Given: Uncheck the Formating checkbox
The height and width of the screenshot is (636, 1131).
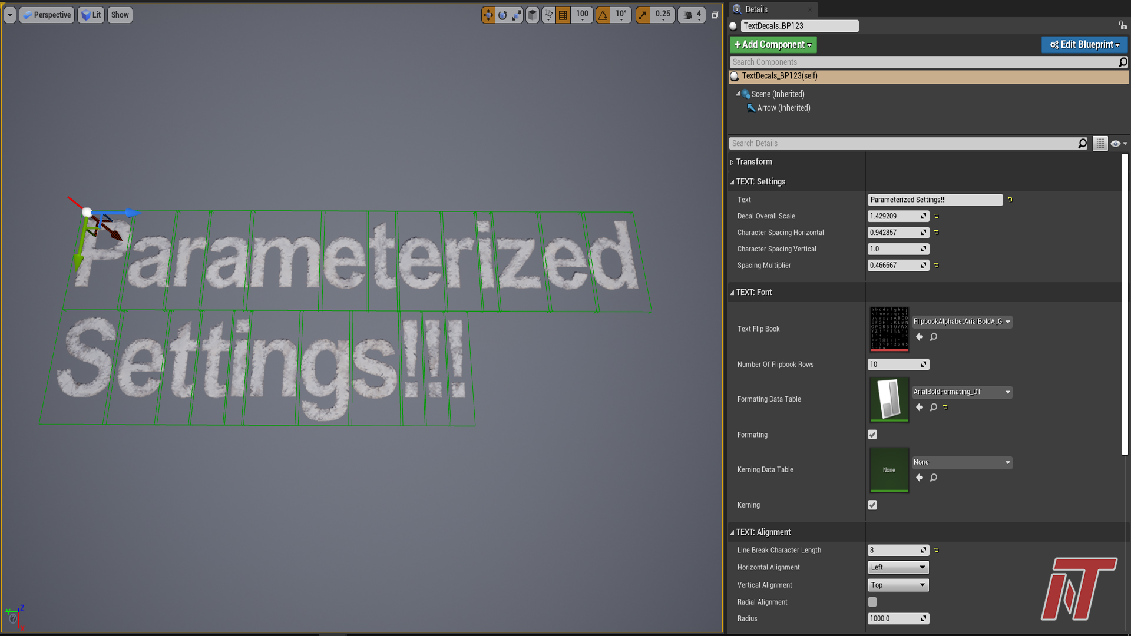Looking at the screenshot, I should coord(872,435).
